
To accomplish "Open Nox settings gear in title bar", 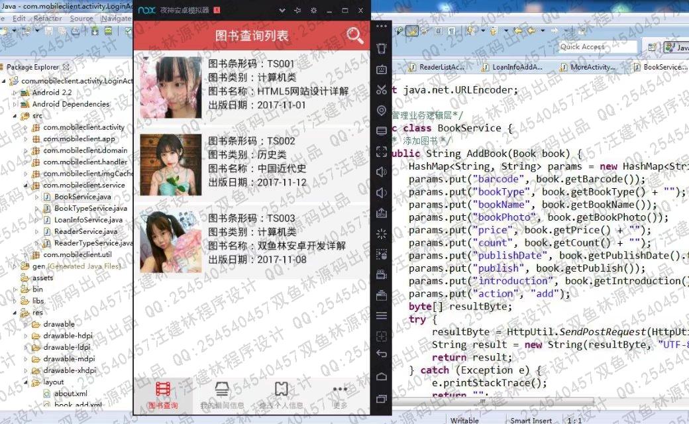I will click(x=314, y=10).
